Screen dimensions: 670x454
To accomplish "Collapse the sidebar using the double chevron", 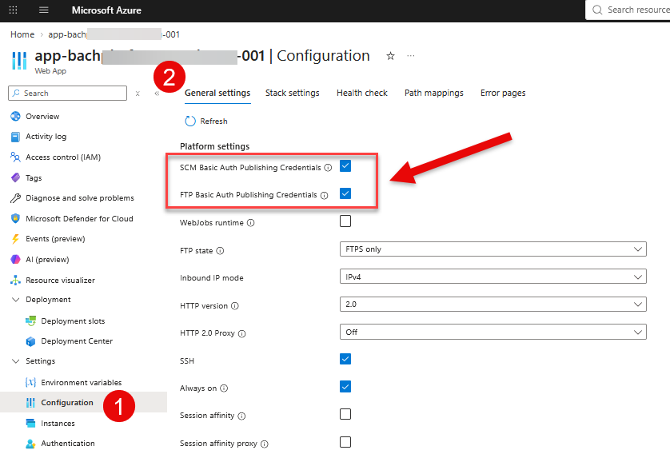I will (x=157, y=93).
